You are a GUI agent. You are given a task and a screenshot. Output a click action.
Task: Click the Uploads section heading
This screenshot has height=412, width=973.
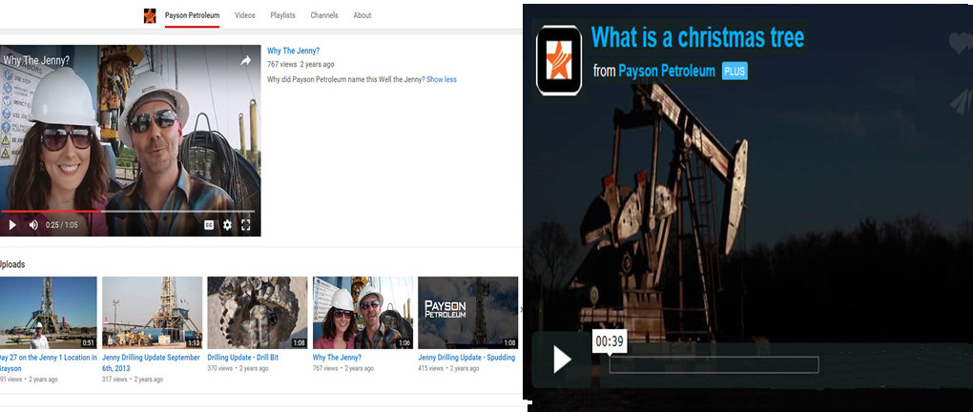click(x=12, y=264)
